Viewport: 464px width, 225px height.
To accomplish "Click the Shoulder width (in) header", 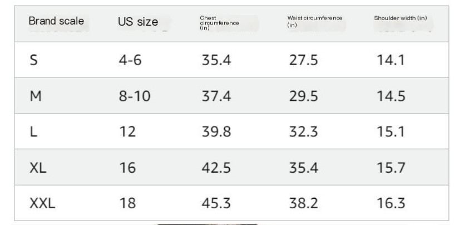I will (401, 18).
